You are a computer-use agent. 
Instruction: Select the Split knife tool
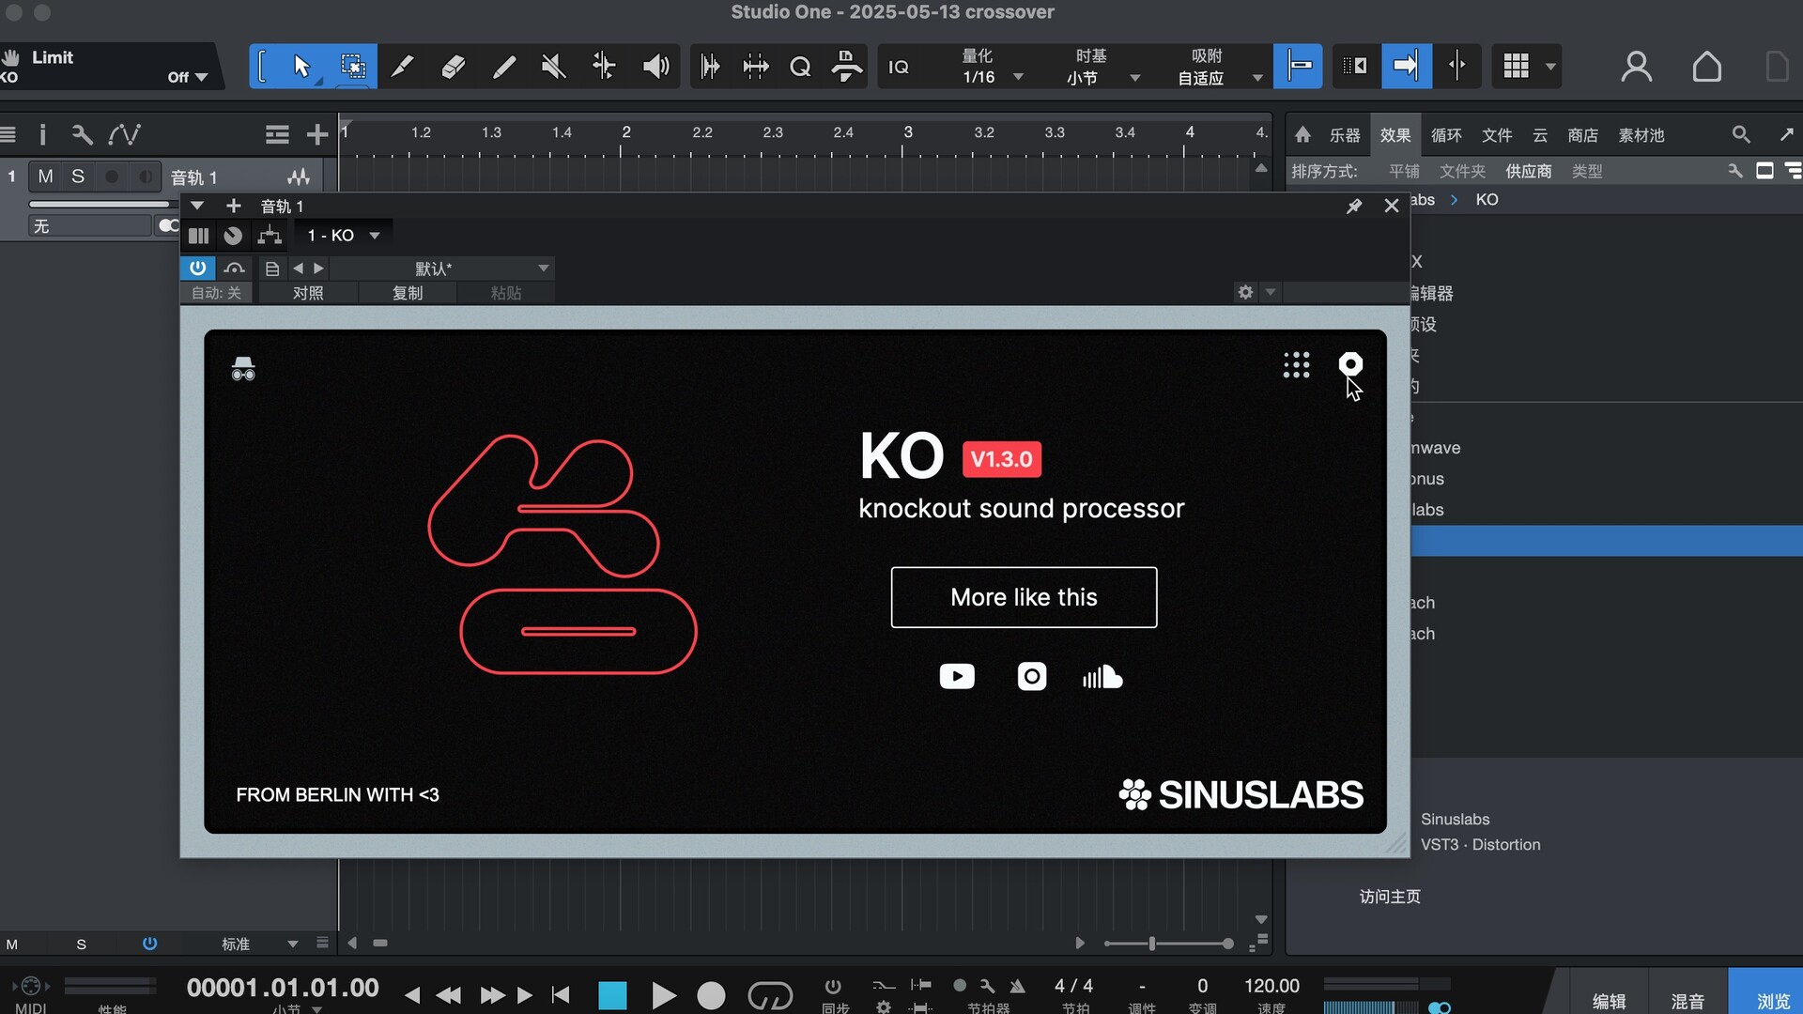(x=403, y=66)
